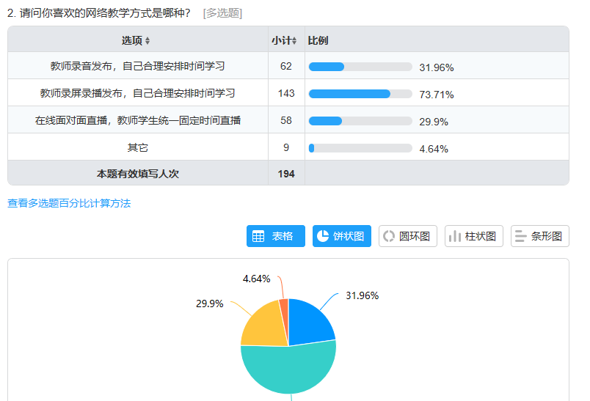Click the yellow pie slice
The image size is (590, 401).
tap(265, 328)
